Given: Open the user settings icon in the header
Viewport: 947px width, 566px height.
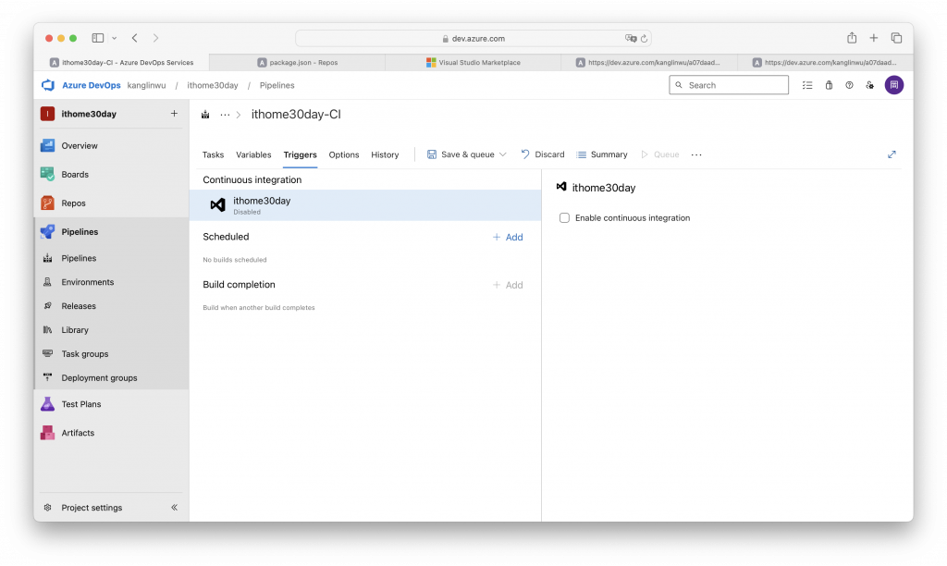Looking at the screenshot, I should 869,85.
